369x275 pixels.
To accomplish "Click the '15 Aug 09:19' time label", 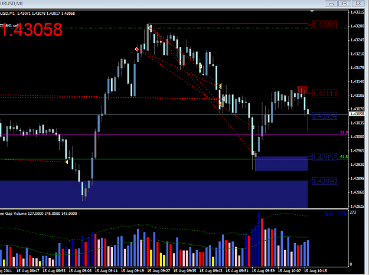I will click(132, 271).
